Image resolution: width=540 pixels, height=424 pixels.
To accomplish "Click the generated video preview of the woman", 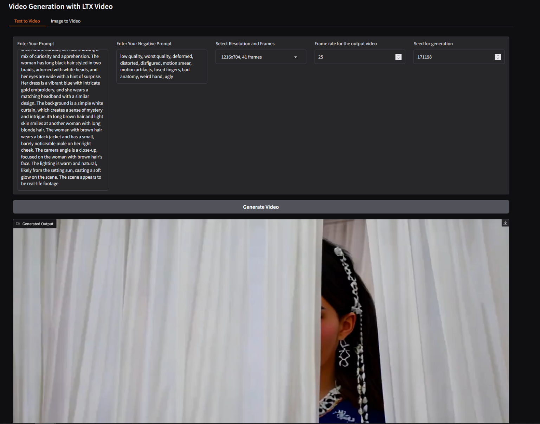I will point(261,321).
